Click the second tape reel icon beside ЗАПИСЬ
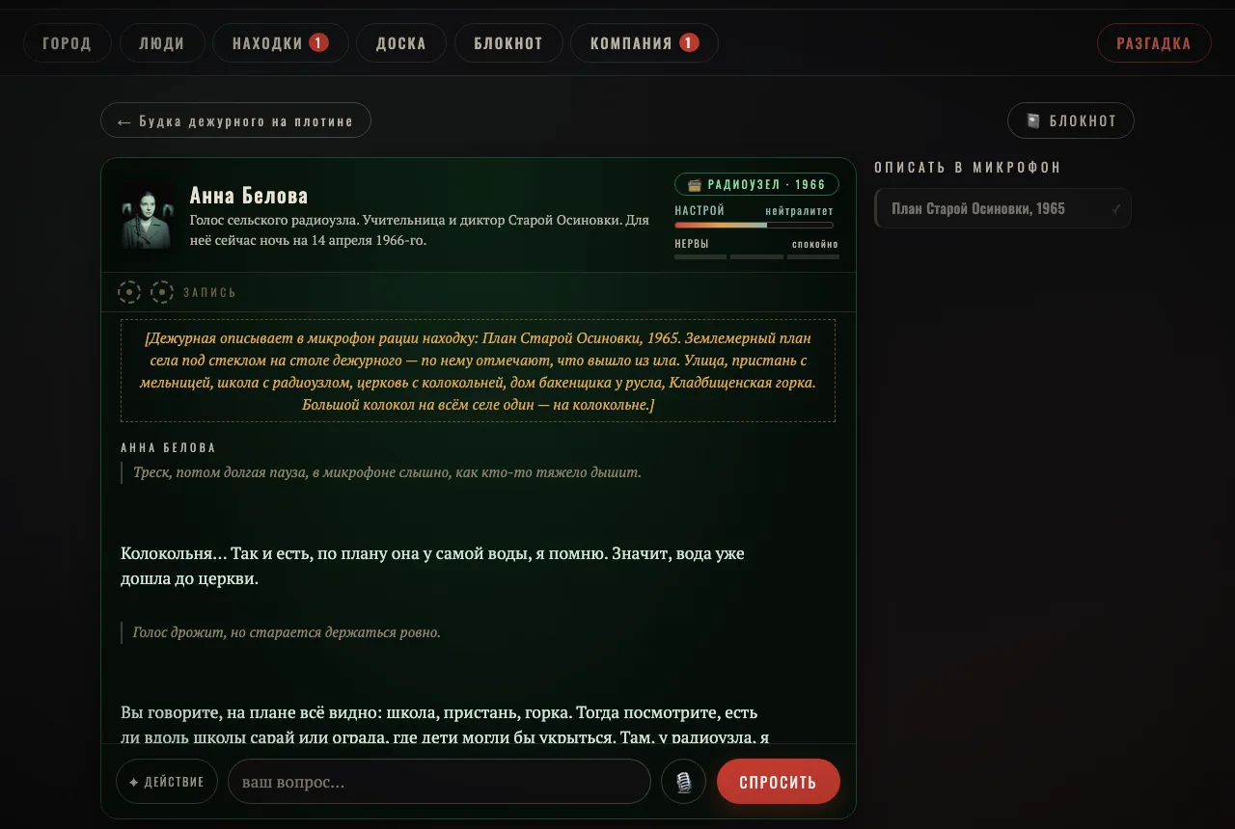The height and width of the screenshot is (829, 1235). click(162, 292)
